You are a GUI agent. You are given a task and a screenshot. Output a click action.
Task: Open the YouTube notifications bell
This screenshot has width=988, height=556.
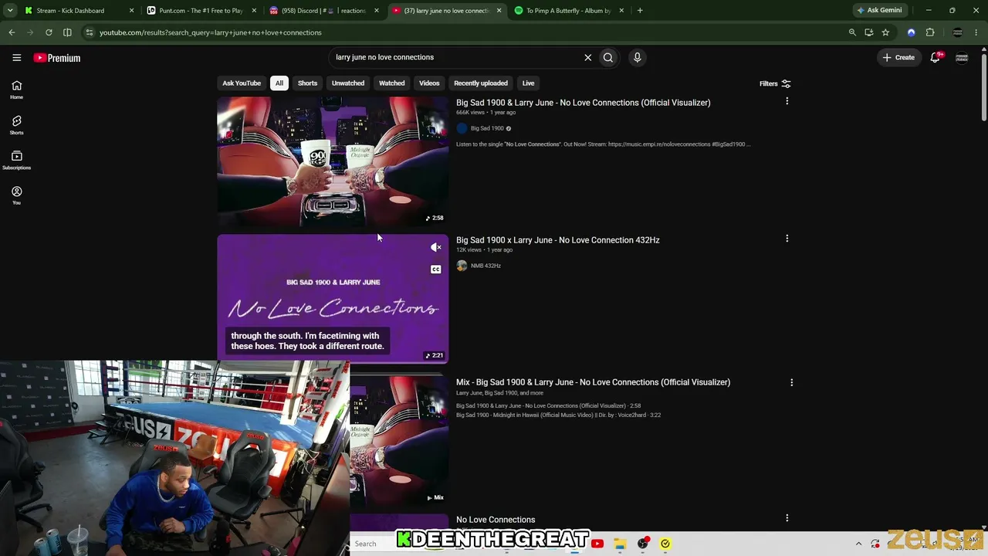tap(935, 57)
